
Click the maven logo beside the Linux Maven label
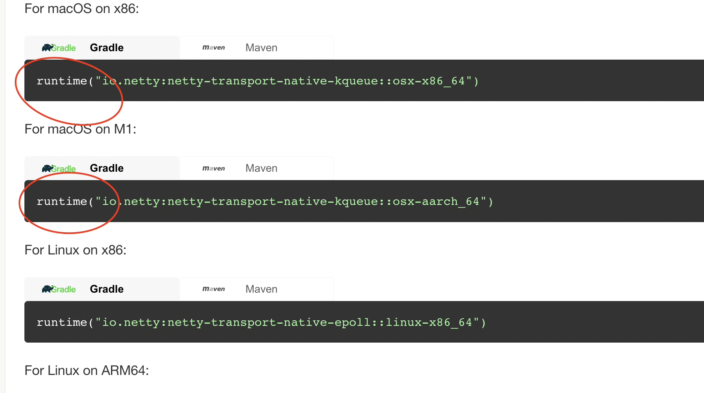tap(213, 289)
